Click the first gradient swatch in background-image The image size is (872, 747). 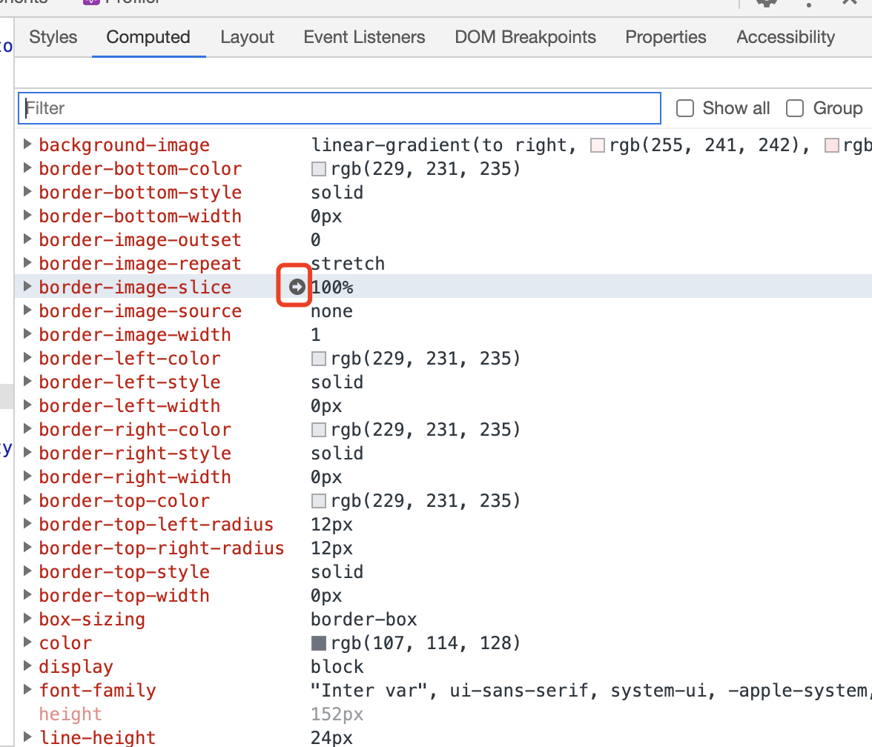(598, 145)
